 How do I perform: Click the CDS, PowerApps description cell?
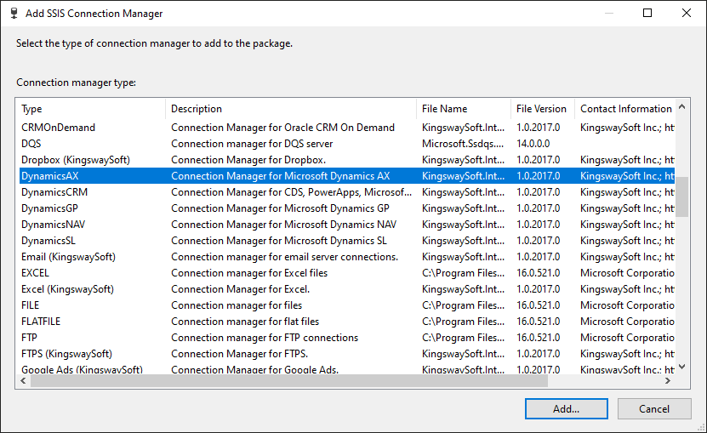tap(291, 192)
